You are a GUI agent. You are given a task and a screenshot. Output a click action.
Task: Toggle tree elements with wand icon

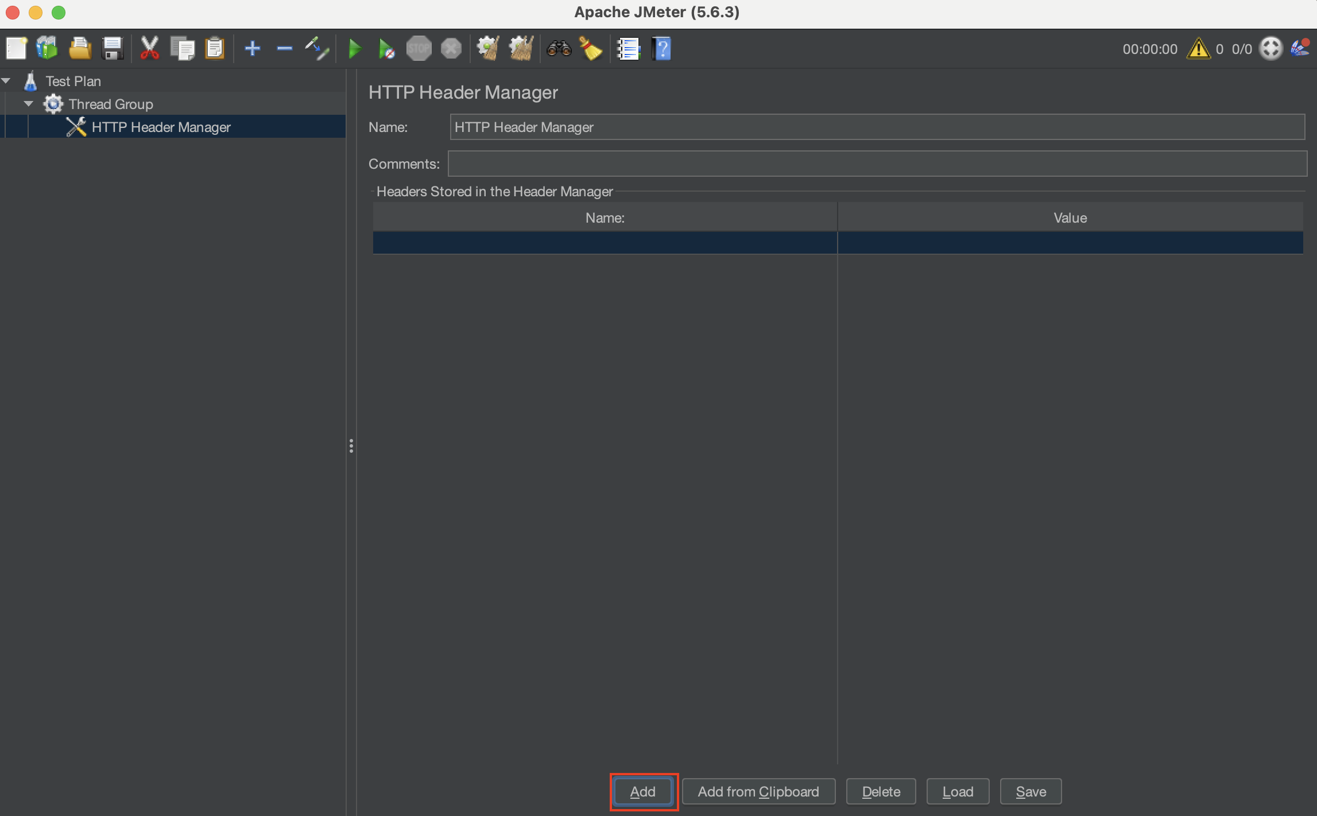point(316,49)
